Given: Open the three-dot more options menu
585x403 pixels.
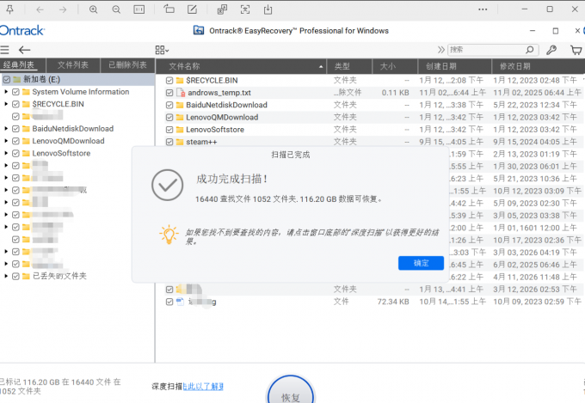Looking at the screenshot, I should point(483,9).
